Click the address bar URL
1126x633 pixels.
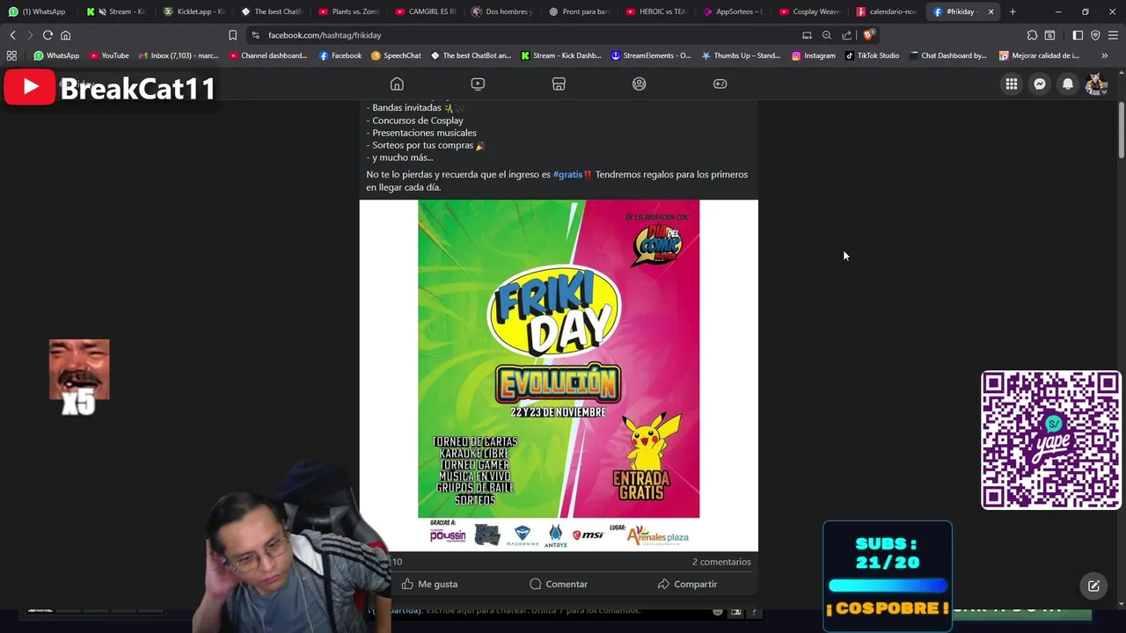click(x=325, y=35)
